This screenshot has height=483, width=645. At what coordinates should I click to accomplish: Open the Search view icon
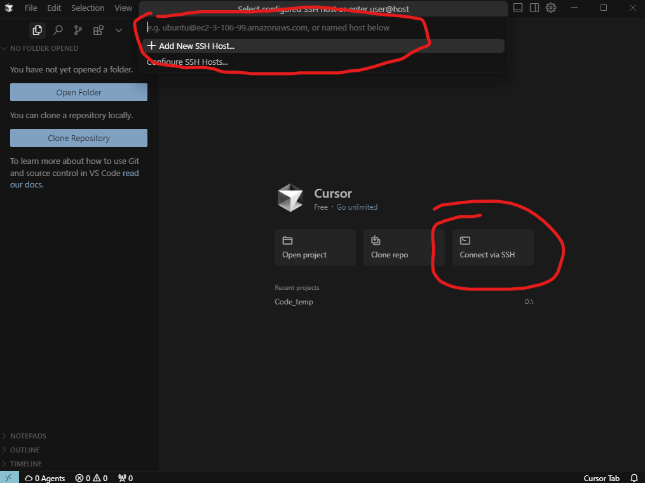click(58, 30)
